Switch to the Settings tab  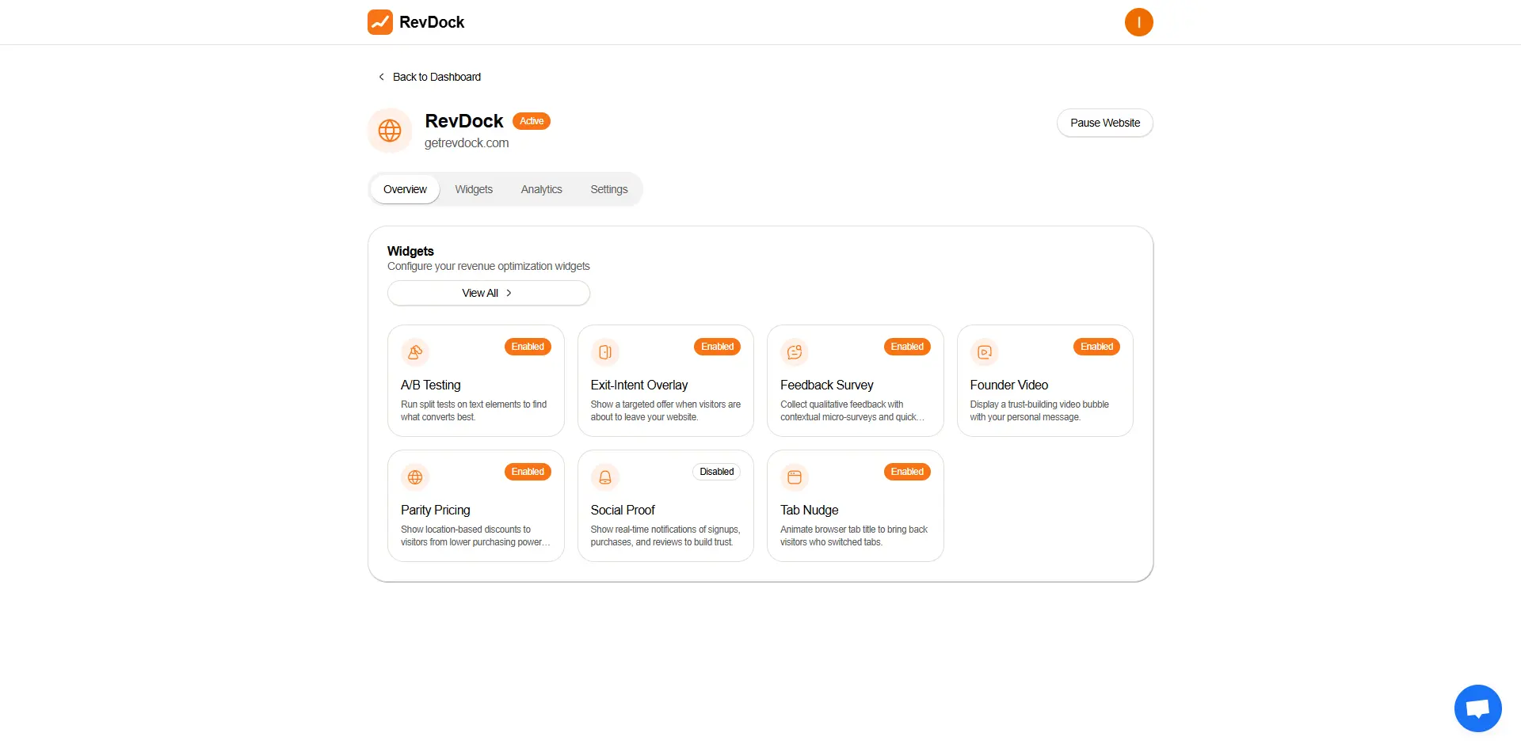(608, 189)
